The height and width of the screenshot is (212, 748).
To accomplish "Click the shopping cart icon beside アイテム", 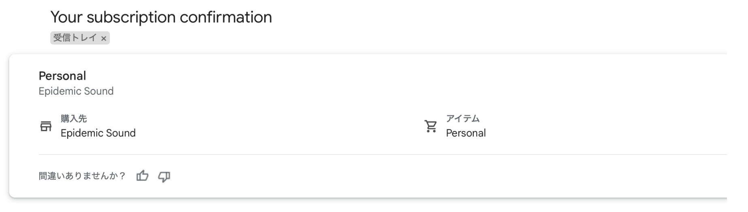I will 431,126.
